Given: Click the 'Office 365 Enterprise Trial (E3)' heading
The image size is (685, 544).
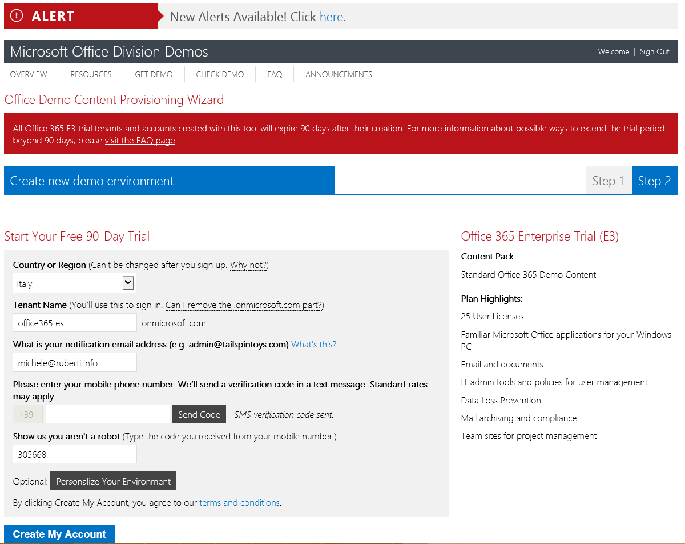Looking at the screenshot, I should [x=540, y=237].
